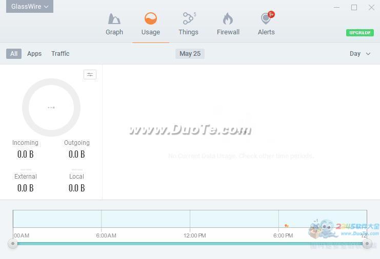Image resolution: width=380 pixels, height=259 pixels.
Task: Open the Things network icon
Action: (188, 19)
